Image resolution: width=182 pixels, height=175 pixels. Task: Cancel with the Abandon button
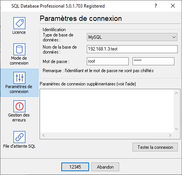105,167
